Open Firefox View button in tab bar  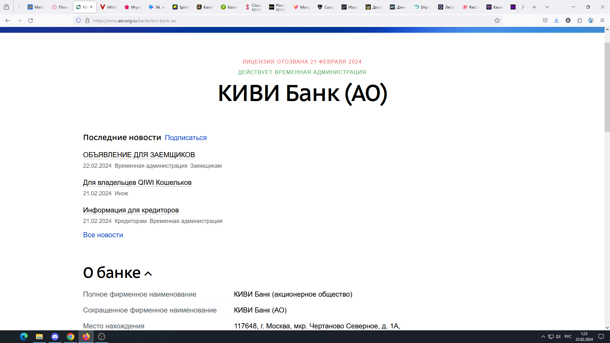6,7
